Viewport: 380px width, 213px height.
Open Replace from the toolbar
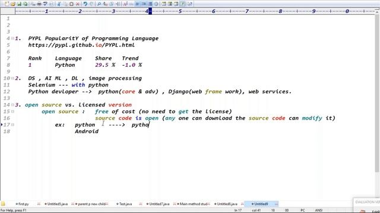pyautogui.click(x=105, y=4)
